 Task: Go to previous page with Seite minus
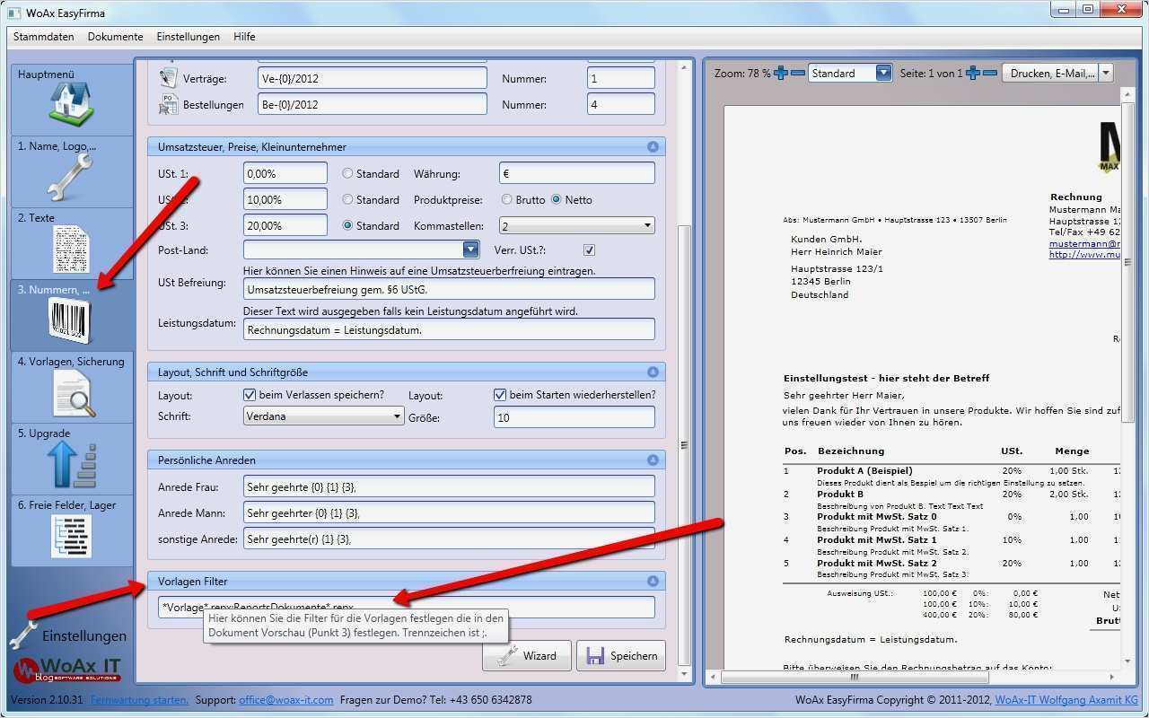tap(989, 73)
